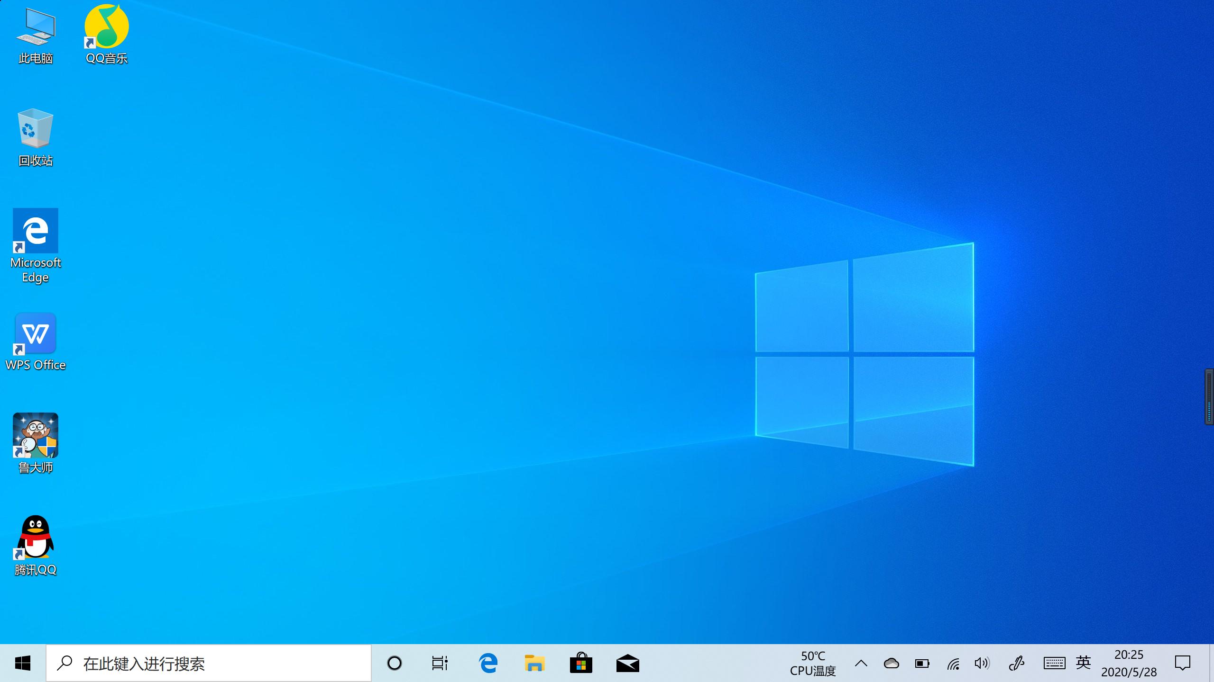
Task: Open the volume speaker tray icon
Action: pos(982,663)
